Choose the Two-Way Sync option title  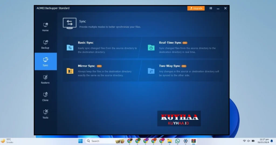coord(170,66)
